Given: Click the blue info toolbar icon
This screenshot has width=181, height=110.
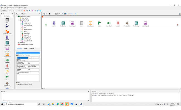Looking at the screenshot, I should (40, 11).
